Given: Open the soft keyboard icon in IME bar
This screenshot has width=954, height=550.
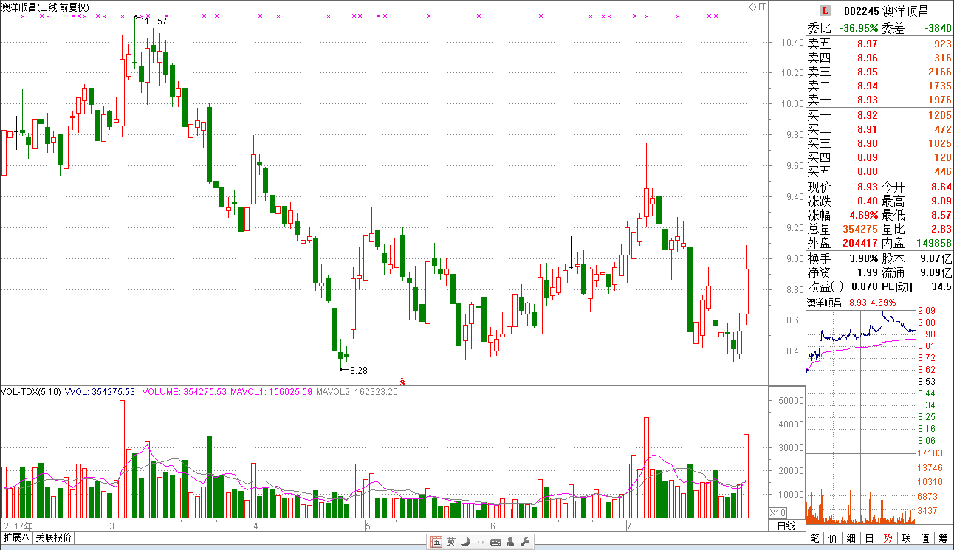Looking at the screenshot, I should pos(495,543).
